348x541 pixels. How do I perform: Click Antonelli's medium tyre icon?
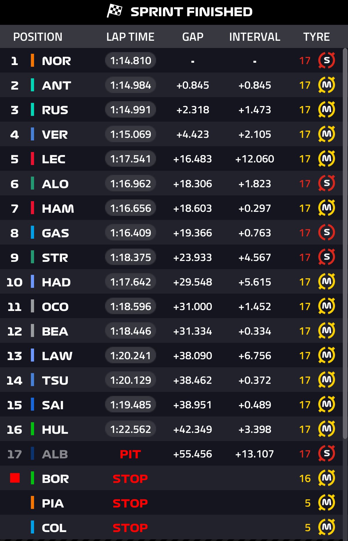point(326,85)
